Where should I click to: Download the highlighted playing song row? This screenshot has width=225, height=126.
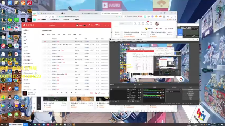click(50, 42)
